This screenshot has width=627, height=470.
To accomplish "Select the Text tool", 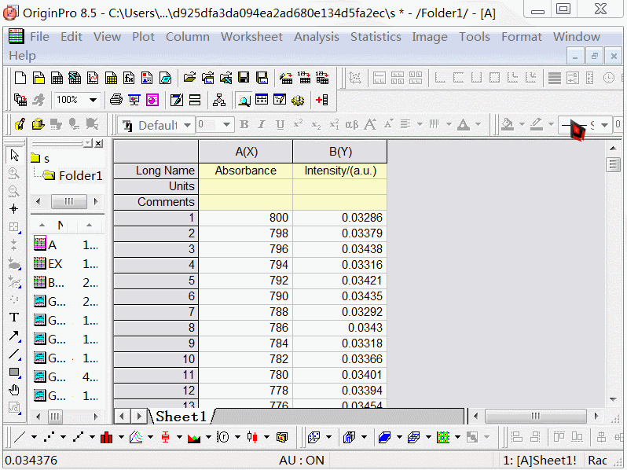I will (14, 318).
